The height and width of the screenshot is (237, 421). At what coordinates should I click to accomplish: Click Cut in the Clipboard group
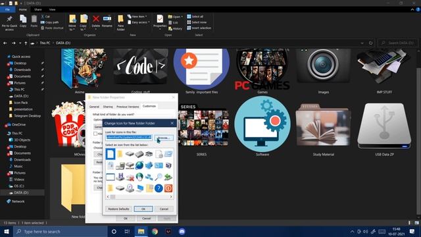point(45,16)
